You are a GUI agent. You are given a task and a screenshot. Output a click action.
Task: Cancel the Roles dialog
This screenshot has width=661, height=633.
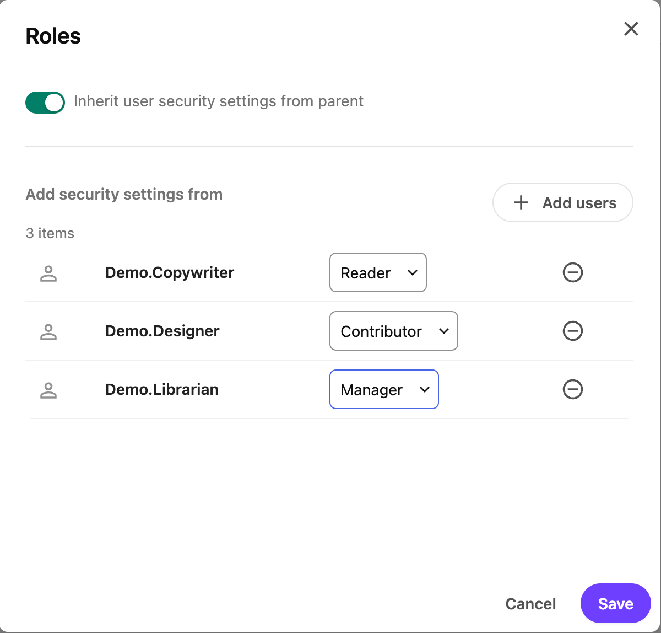coord(530,603)
